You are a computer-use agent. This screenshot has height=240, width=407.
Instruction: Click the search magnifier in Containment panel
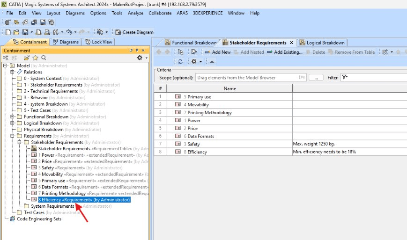[44, 58]
